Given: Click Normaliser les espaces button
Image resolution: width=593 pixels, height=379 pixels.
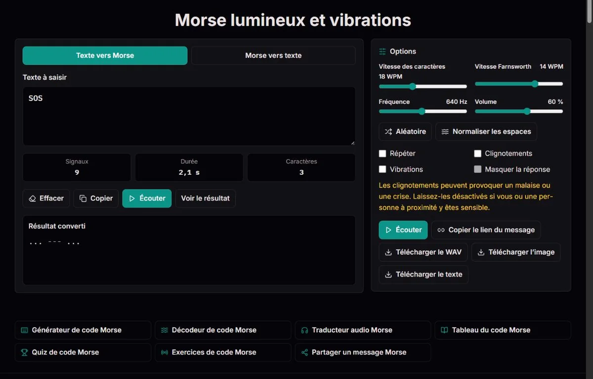Looking at the screenshot, I should tap(486, 132).
